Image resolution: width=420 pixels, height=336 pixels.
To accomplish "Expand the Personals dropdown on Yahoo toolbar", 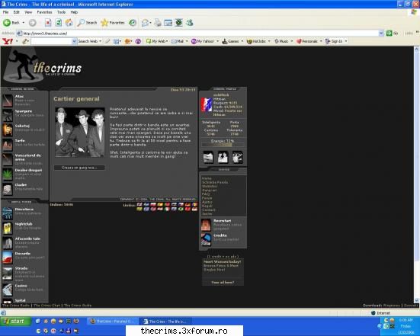I will pos(321,41).
